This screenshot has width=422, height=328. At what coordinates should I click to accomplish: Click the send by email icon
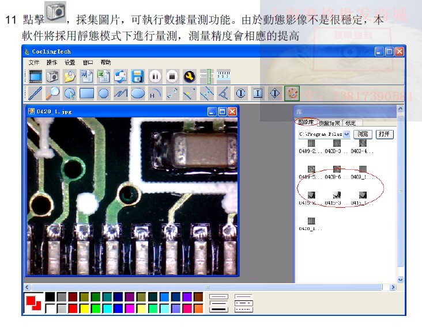120,77
